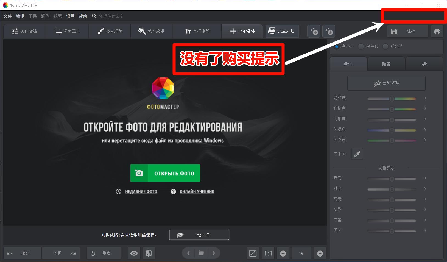This screenshot has width=447, height=262.
Task: Set zoom to 1:1 actual size
Action: [x=268, y=253]
